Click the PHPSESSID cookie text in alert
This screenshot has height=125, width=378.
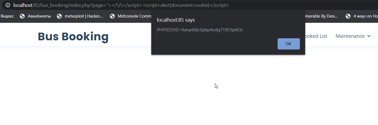click(200, 30)
